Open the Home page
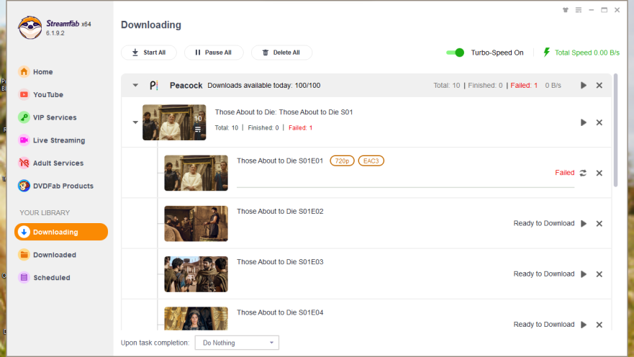The width and height of the screenshot is (634, 357). point(35,71)
